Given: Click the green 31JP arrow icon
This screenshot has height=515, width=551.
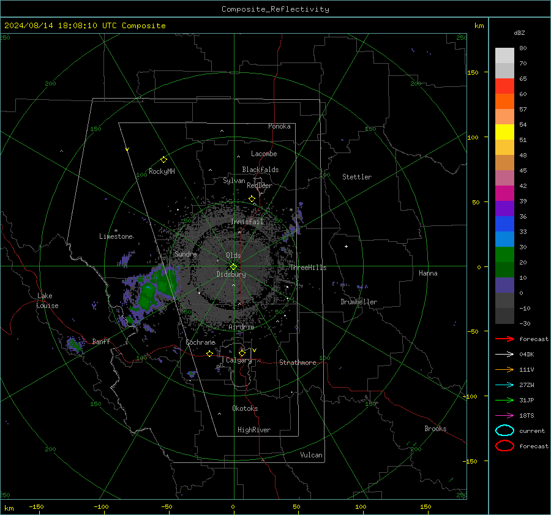Looking at the screenshot, I should [504, 400].
